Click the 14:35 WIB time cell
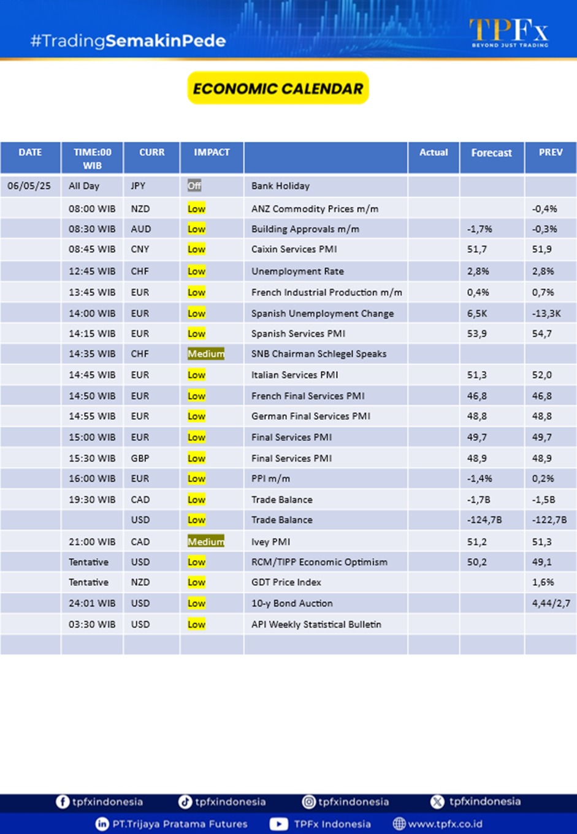Viewport: 577px width, 834px height. pos(92,354)
